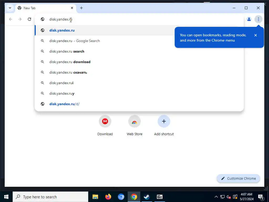The height and width of the screenshot is (202, 269).
Task: Open a new tab with plus button
Action: [81, 8]
